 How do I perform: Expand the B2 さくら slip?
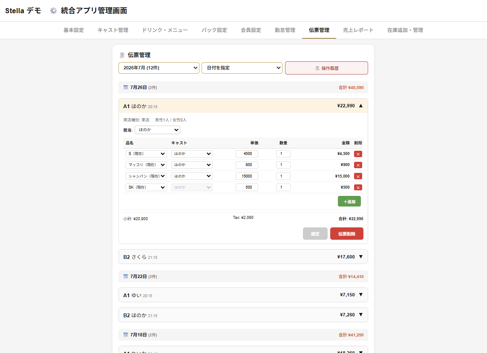pyautogui.click(x=243, y=257)
